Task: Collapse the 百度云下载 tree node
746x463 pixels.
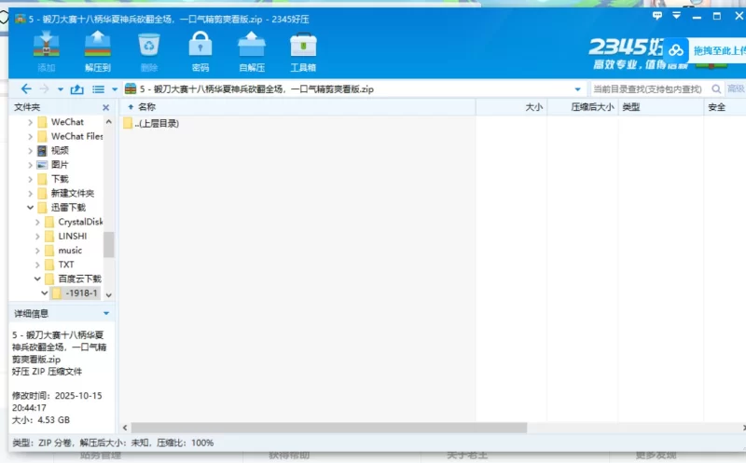Action: pyautogui.click(x=37, y=279)
